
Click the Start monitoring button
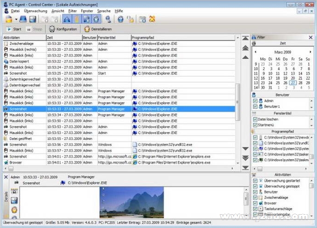coord(14,29)
